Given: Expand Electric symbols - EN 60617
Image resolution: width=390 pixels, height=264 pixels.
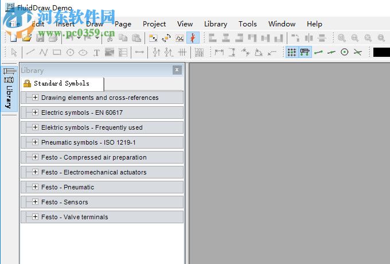Looking at the screenshot, I should [x=36, y=112].
